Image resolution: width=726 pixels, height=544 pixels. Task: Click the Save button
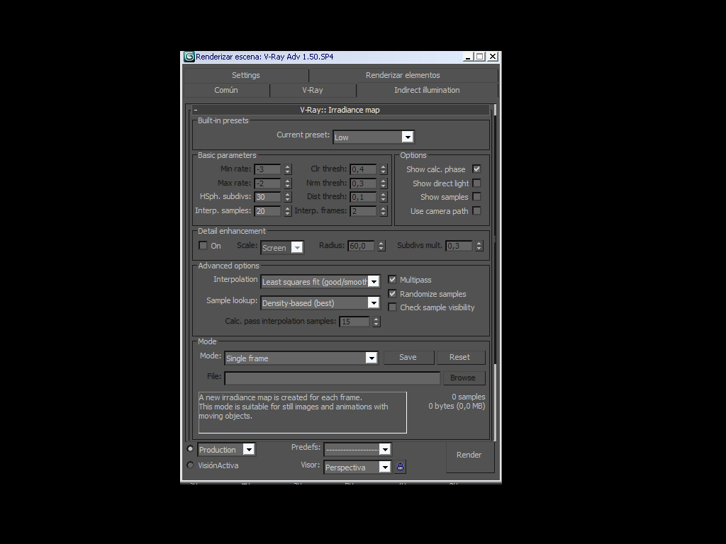408,357
